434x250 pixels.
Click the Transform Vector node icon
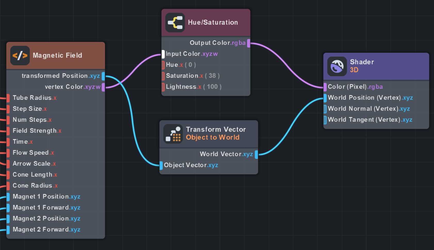(173, 134)
